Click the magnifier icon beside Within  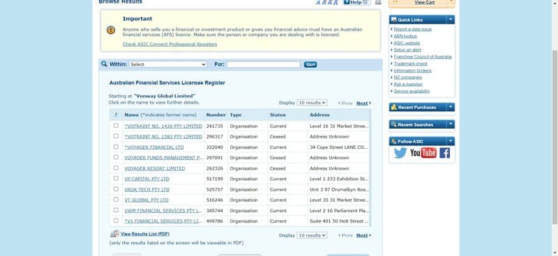(104, 64)
